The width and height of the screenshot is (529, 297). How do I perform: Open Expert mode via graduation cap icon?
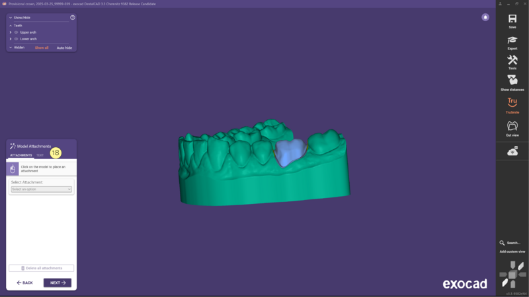coord(512,40)
